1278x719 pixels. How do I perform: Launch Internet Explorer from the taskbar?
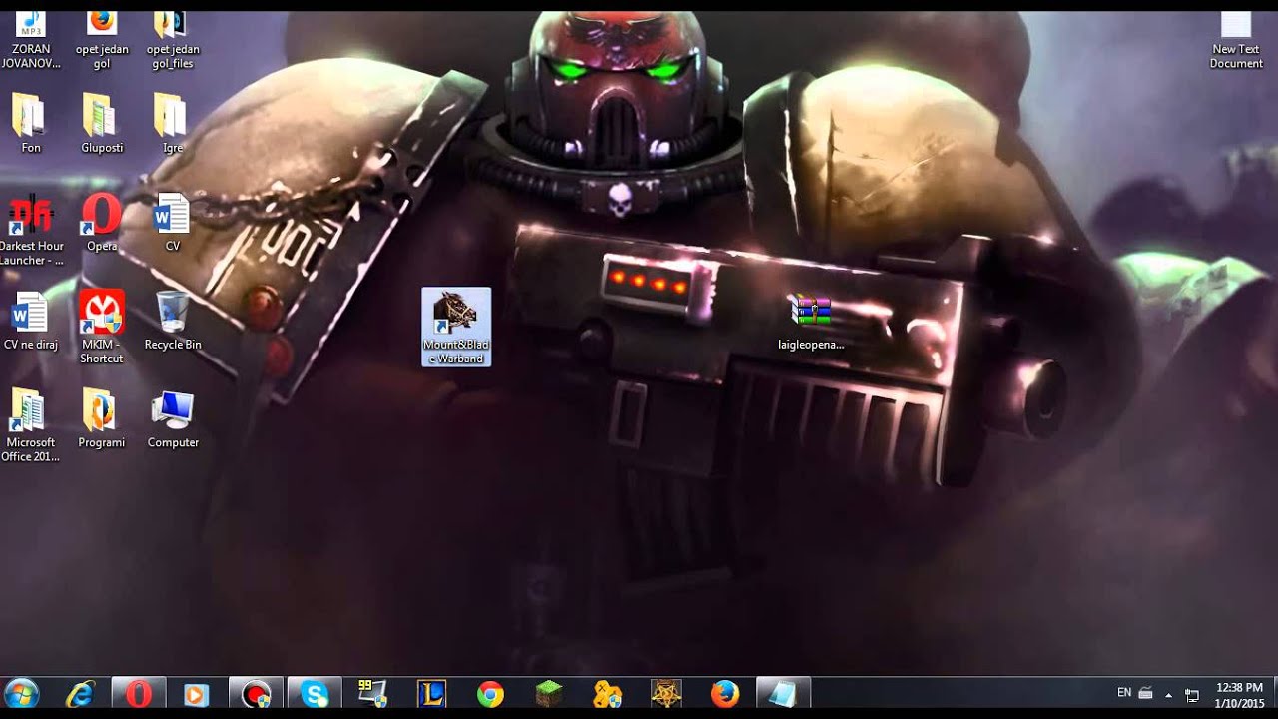click(x=79, y=693)
